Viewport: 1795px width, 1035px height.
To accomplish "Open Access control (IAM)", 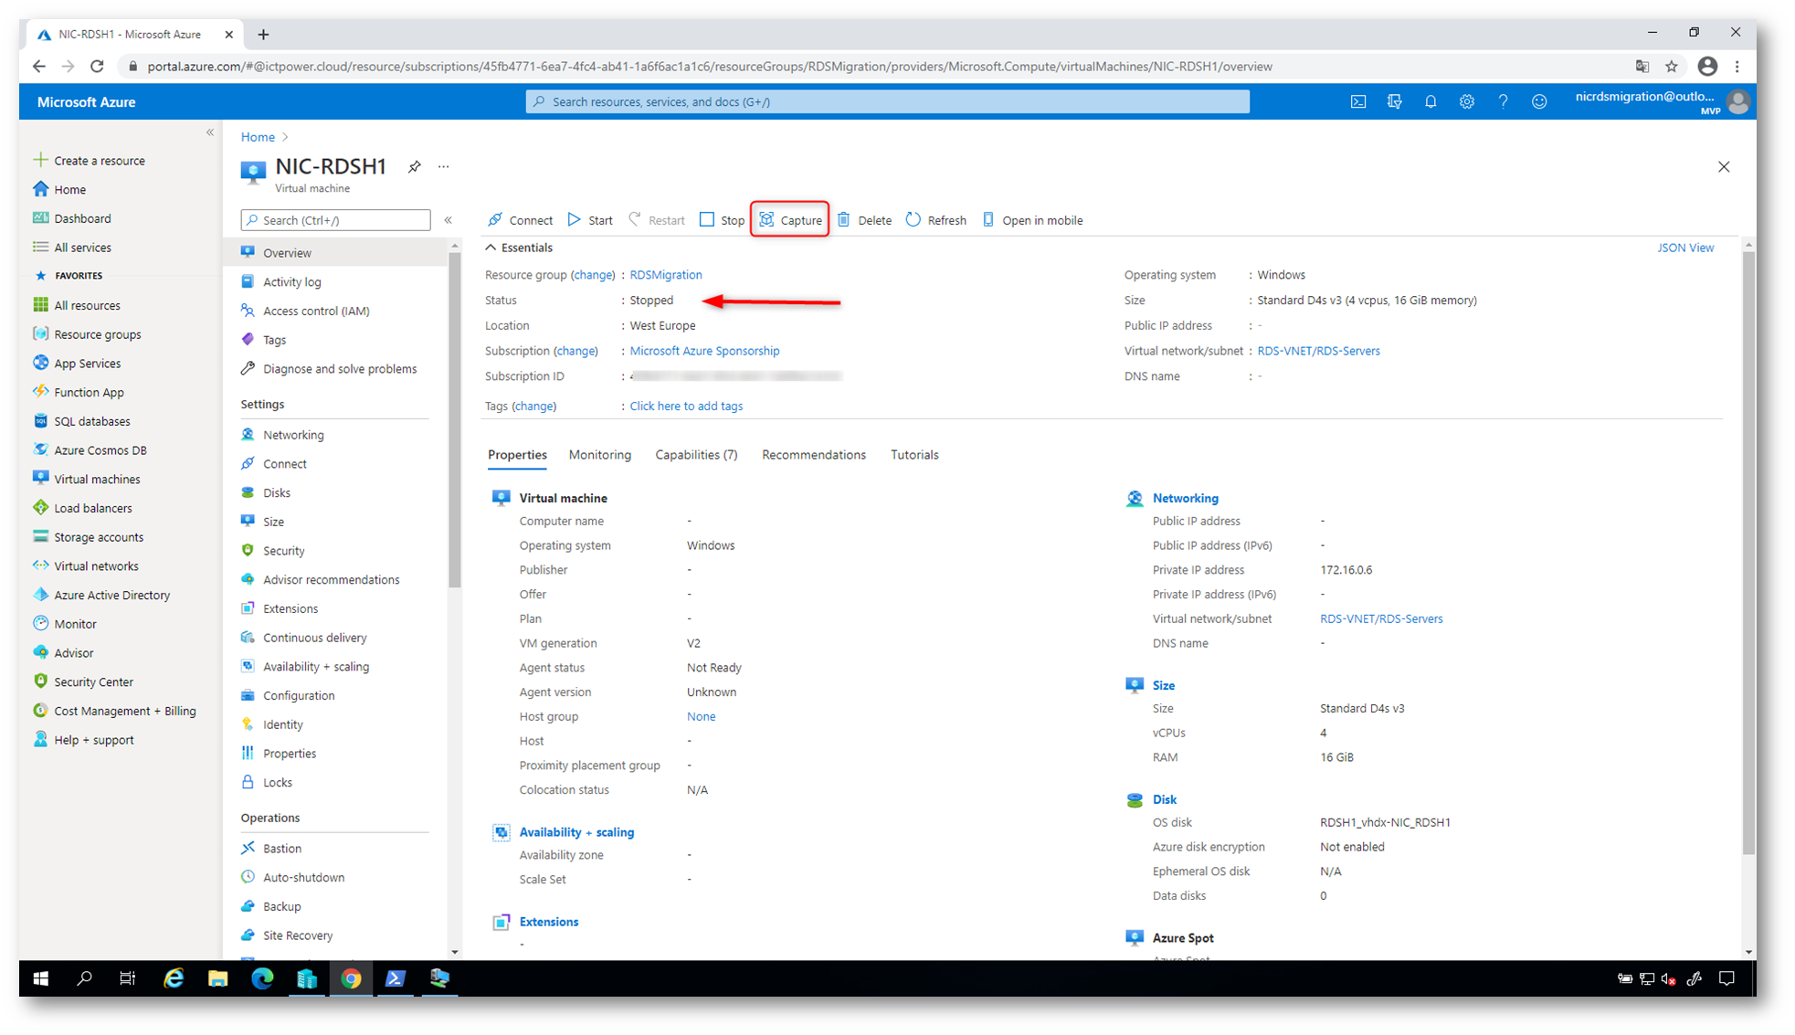I will pyautogui.click(x=316, y=311).
